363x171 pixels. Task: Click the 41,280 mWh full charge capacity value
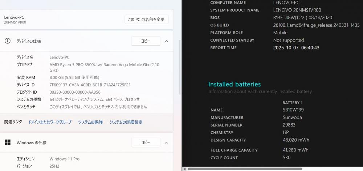click(x=295, y=150)
